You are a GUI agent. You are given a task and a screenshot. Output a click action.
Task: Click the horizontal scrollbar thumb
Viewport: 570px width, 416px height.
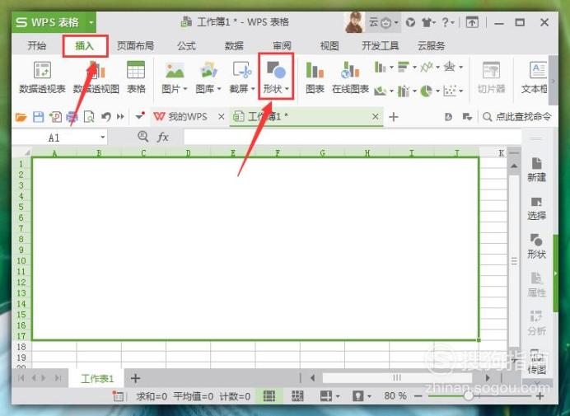tap(397, 378)
